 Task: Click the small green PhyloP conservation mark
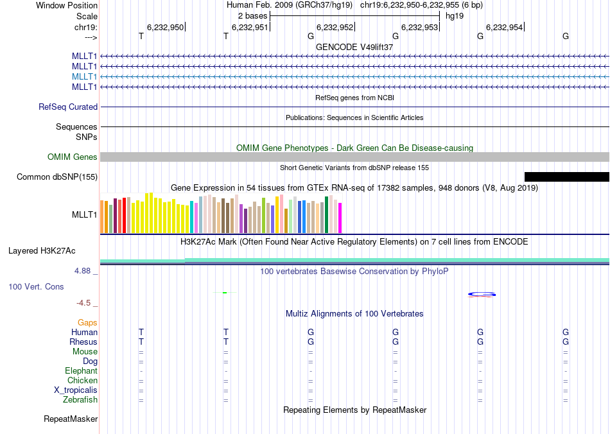click(x=225, y=293)
